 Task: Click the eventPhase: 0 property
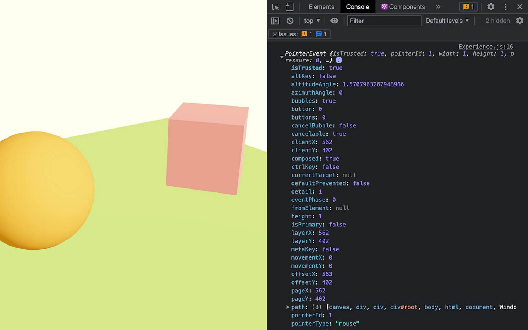pos(313,200)
